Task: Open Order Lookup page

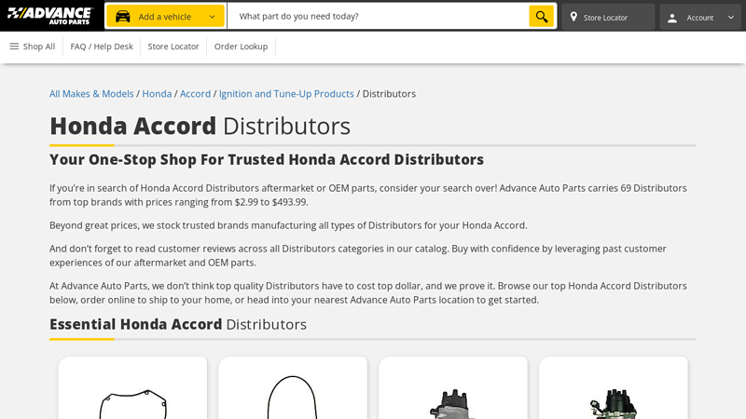Action: pos(241,47)
